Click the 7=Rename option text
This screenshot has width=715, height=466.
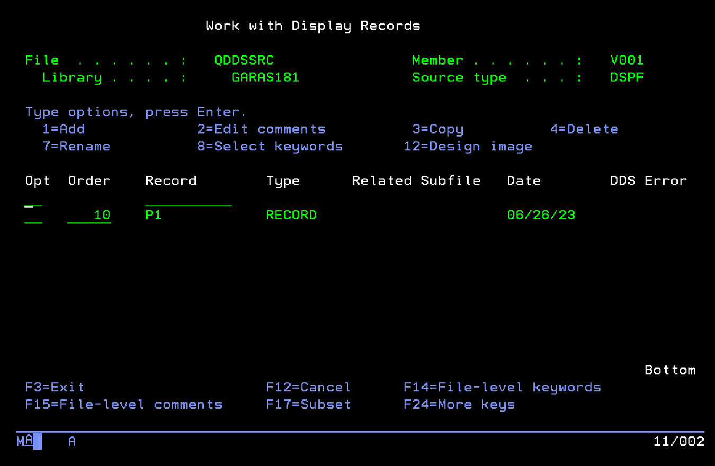pyautogui.click(x=76, y=146)
